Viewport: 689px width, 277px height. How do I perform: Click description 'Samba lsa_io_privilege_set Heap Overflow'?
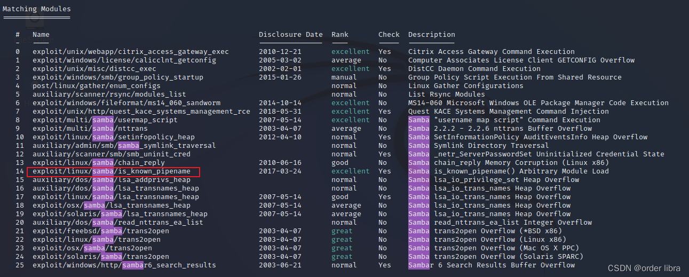tap(494, 180)
